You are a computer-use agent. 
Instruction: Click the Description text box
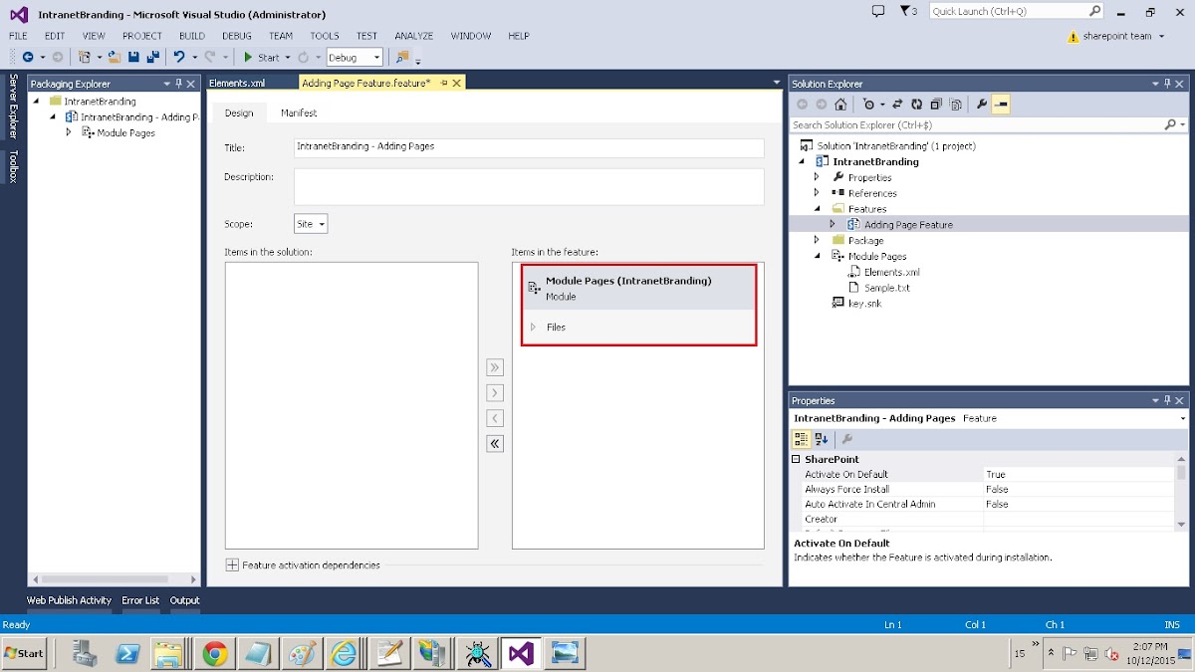(x=529, y=186)
